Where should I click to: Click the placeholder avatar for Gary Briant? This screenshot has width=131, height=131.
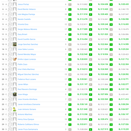click(15, 34)
